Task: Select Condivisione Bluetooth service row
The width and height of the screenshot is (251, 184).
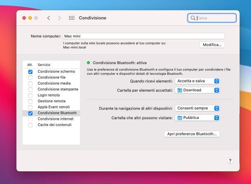Action: (51, 113)
